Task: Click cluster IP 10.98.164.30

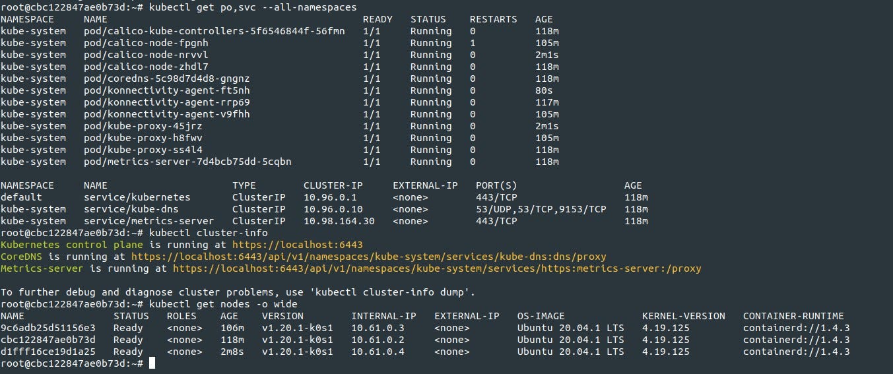Action: (339, 221)
